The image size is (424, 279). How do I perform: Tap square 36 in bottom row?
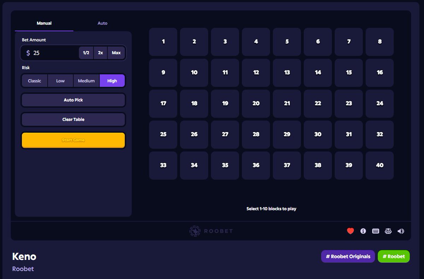coord(256,165)
